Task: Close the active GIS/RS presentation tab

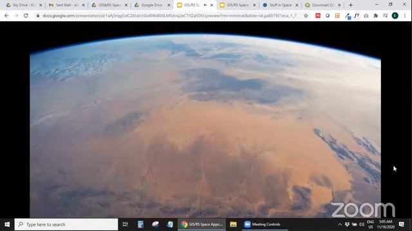Action: coord(212,5)
